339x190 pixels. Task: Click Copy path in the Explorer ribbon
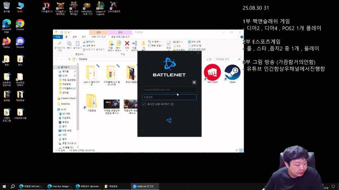click(x=89, y=46)
